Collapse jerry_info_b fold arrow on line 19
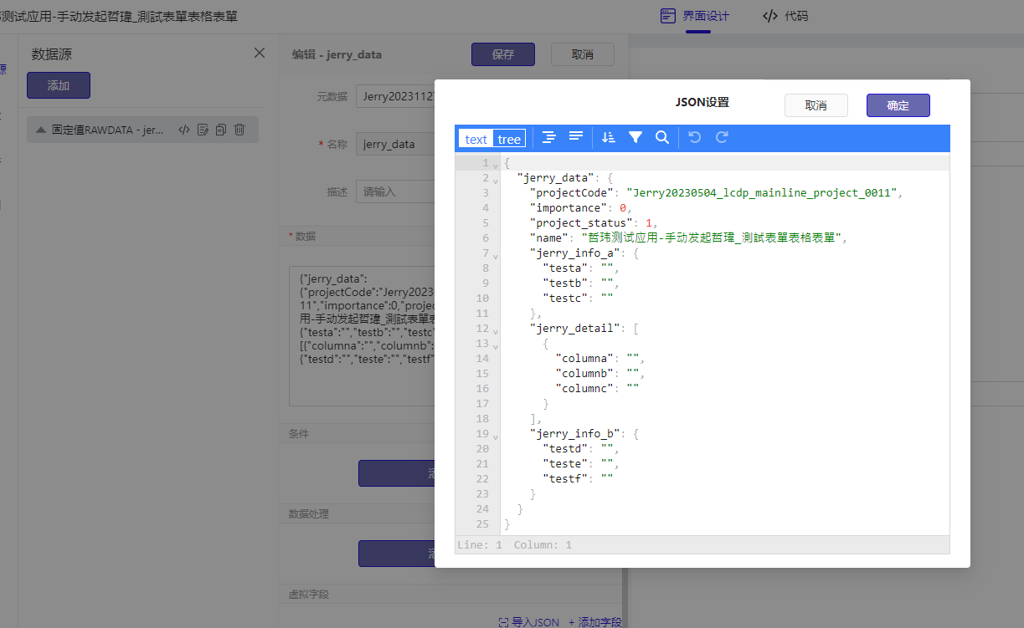The height and width of the screenshot is (628, 1024). pyautogui.click(x=496, y=437)
